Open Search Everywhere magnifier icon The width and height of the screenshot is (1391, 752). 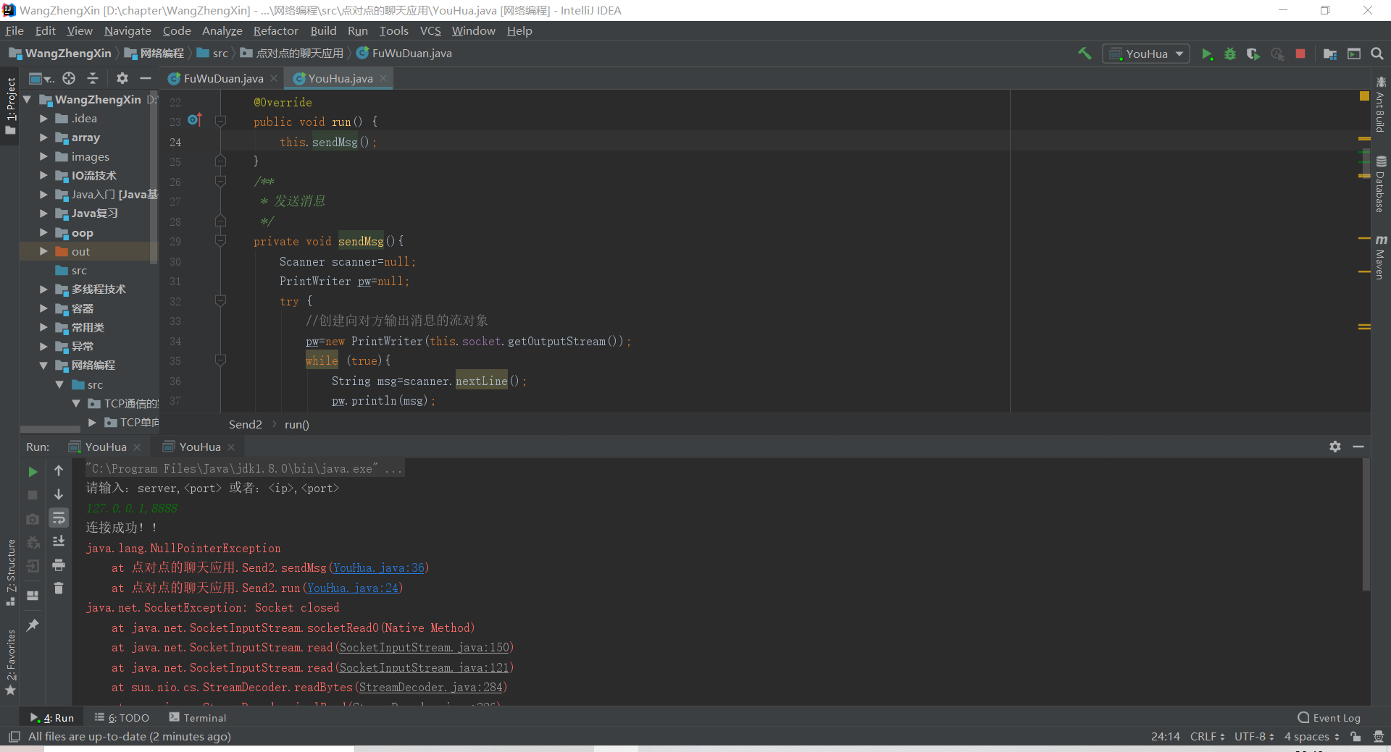[1377, 54]
